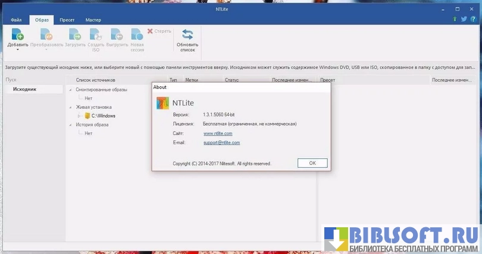Image resolution: width=482 pixels, height=254 pixels.
Task: Click the support@ntlite.com email link
Action: 221,143
